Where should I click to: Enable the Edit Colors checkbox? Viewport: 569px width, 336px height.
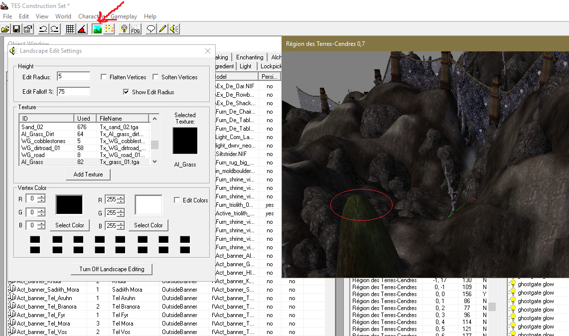click(177, 200)
